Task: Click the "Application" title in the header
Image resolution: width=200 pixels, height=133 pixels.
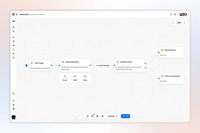Action: pyautogui.click(x=24, y=14)
